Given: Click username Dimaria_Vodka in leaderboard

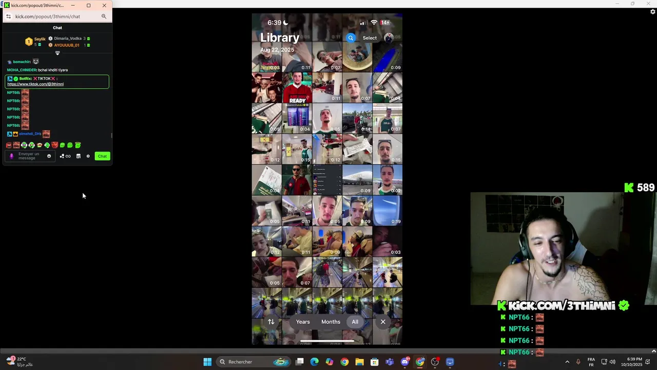Looking at the screenshot, I should (x=68, y=39).
